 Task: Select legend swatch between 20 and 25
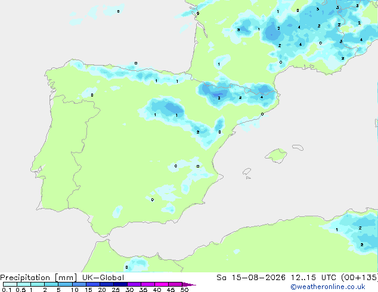pyautogui.click(x=107, y=284)
